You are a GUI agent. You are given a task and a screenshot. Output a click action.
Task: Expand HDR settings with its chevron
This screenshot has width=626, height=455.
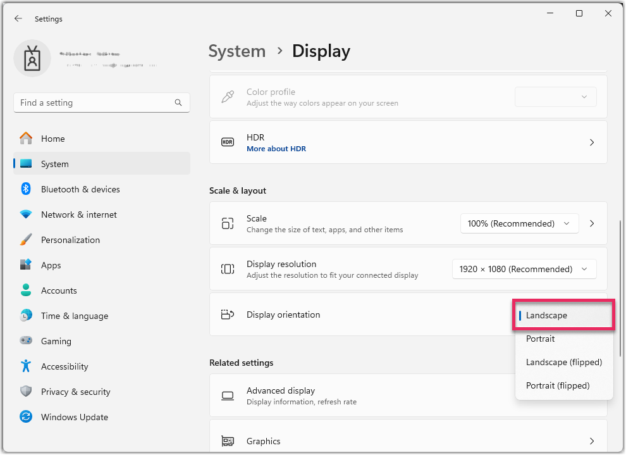pos(592,142)
